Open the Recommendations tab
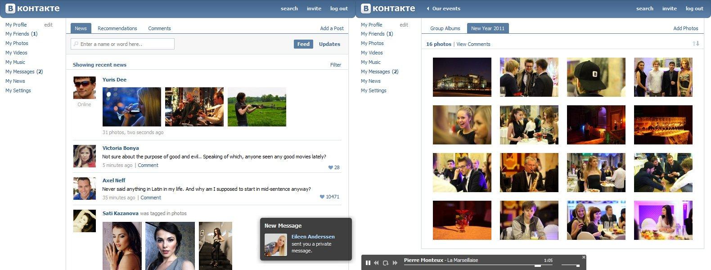This screenshot has width=711, height=270. point(117,28)
